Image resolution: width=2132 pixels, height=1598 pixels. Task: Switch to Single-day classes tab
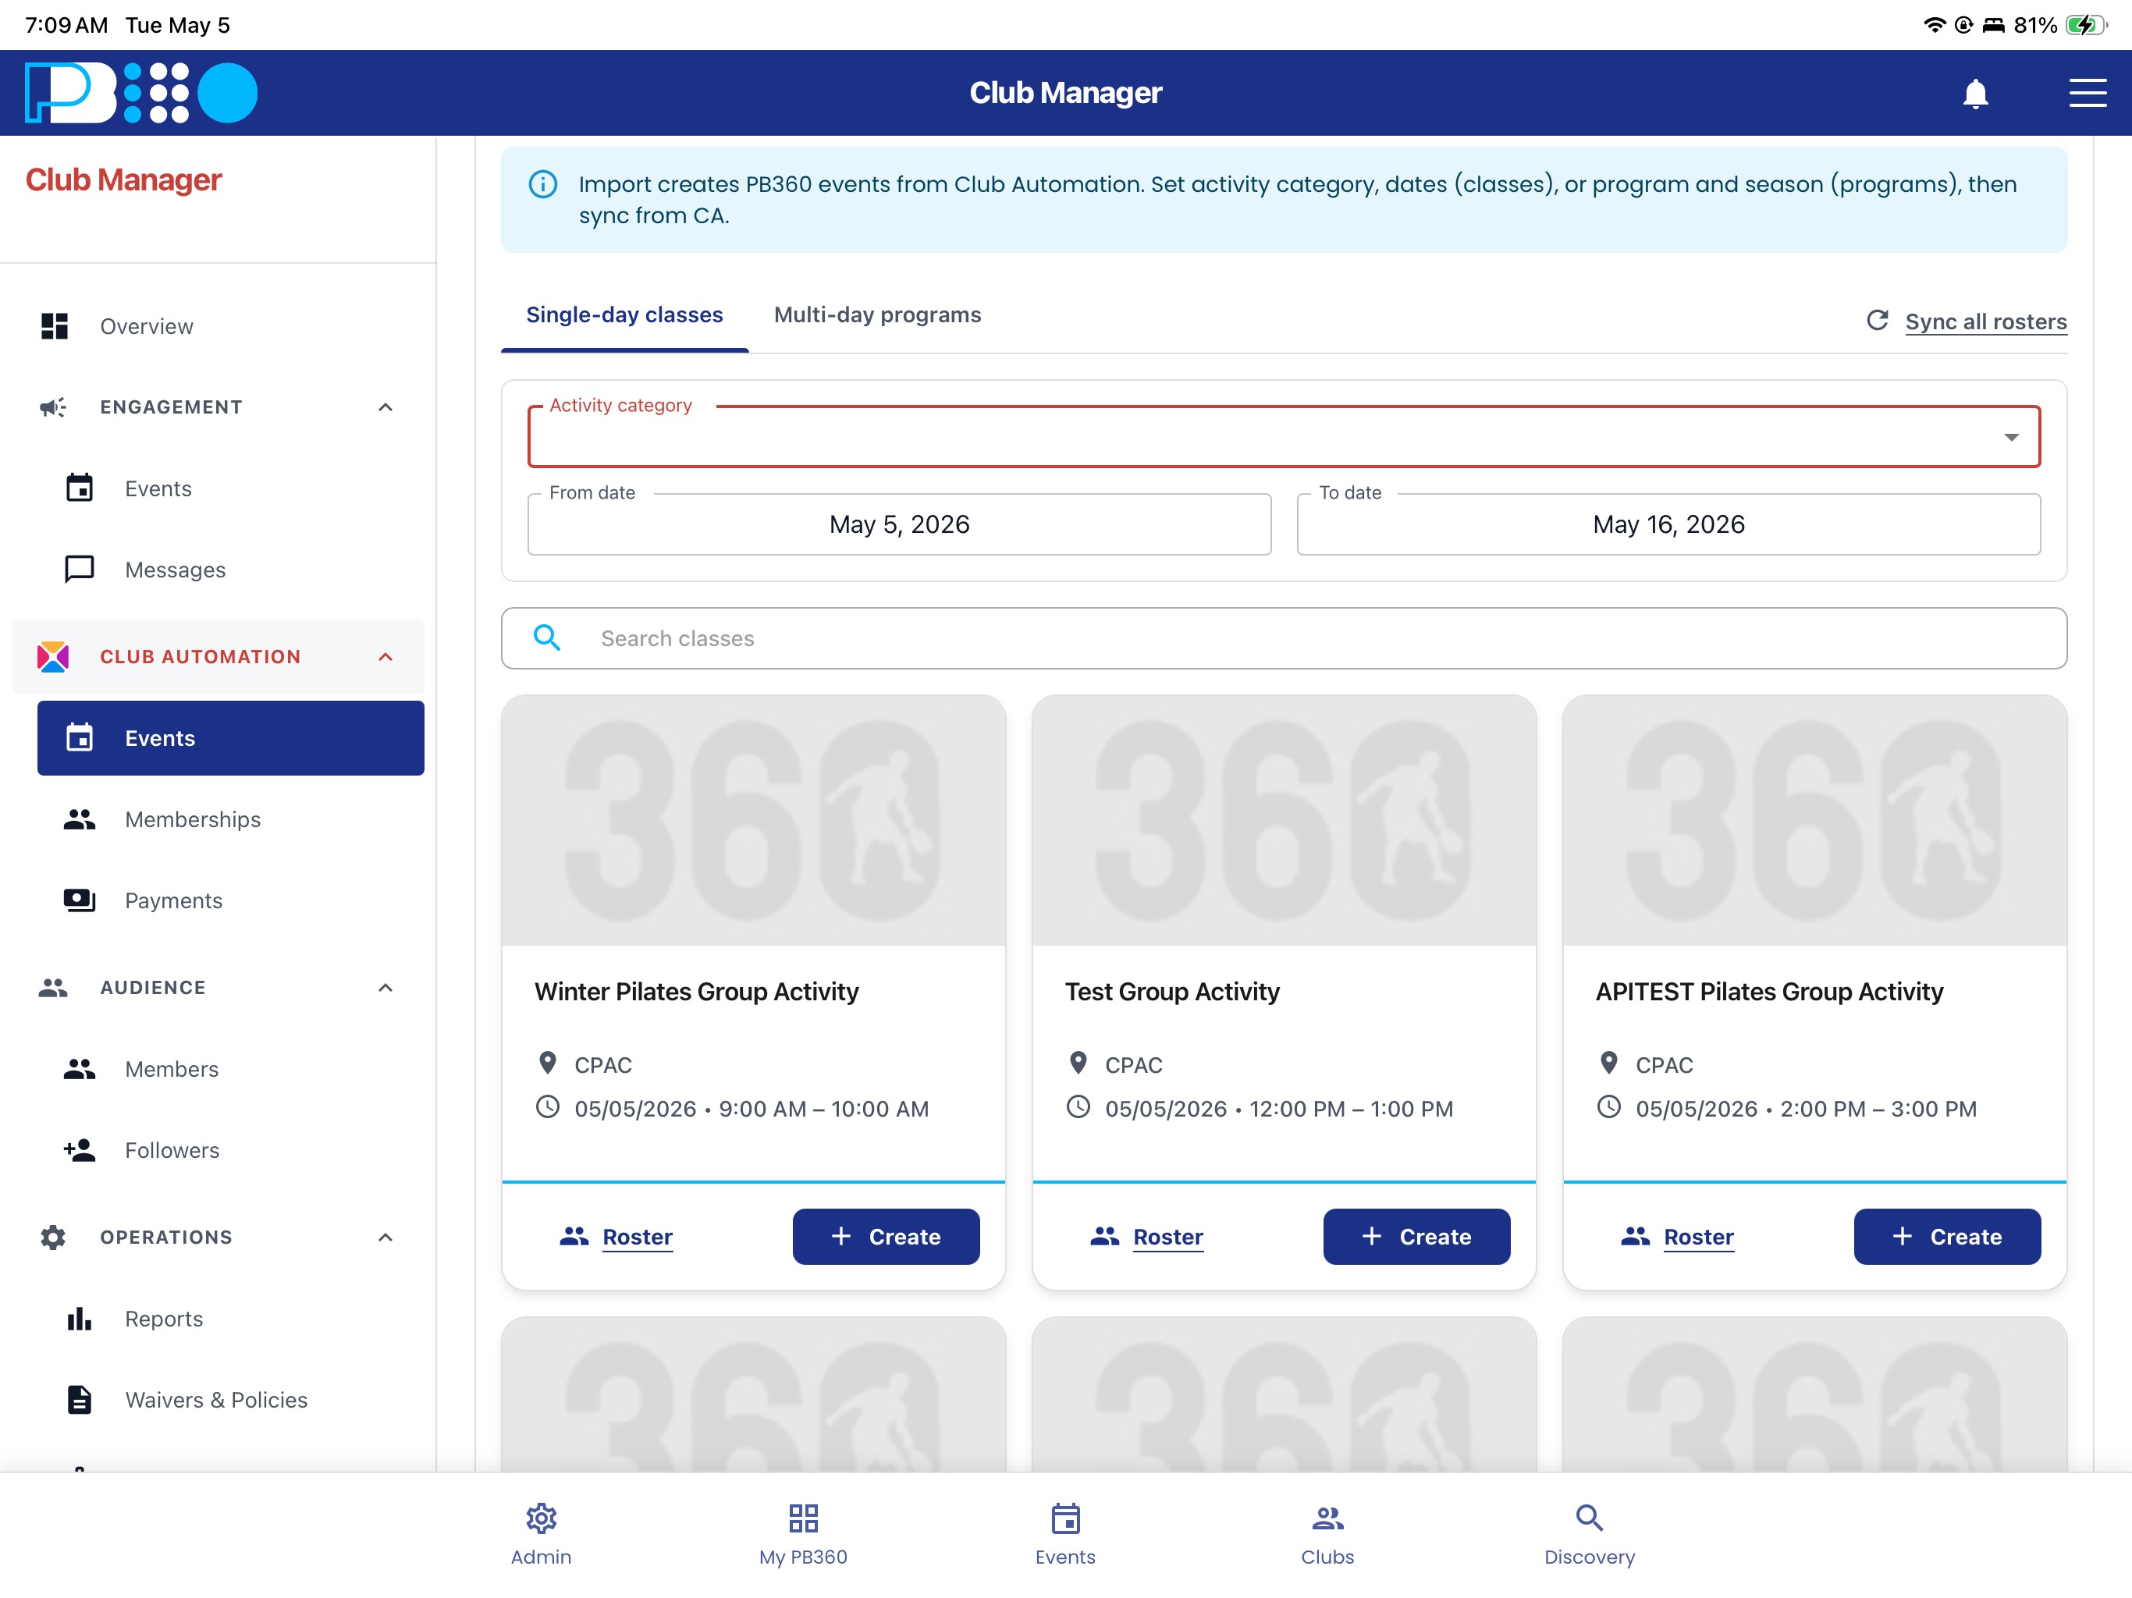[x=624, y=315]
